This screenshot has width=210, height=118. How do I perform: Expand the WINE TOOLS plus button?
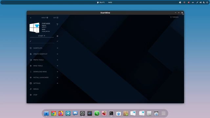(x=57, y=66)
